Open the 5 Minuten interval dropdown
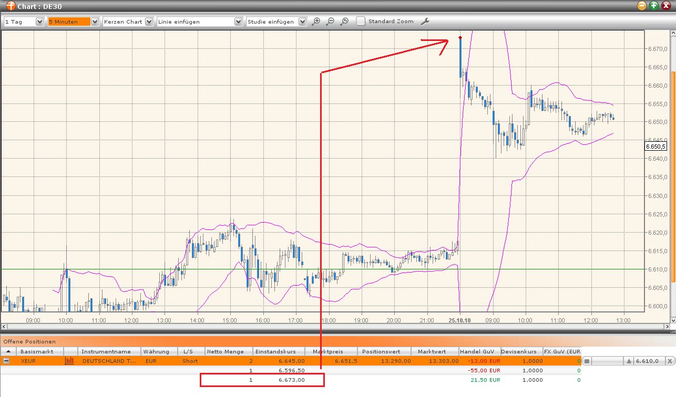 [73, 22]
